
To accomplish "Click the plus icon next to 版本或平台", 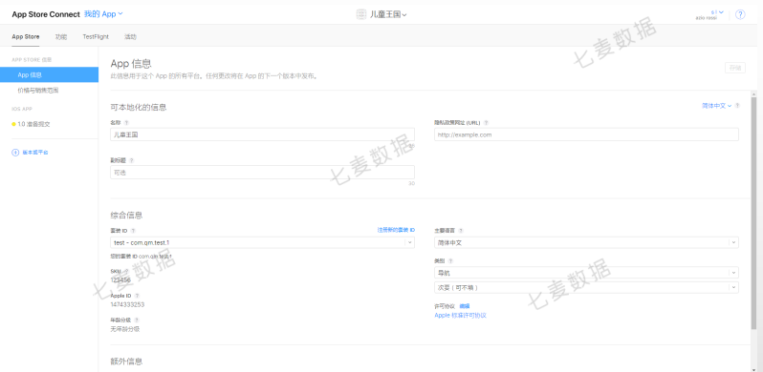I will pos(15,153).
